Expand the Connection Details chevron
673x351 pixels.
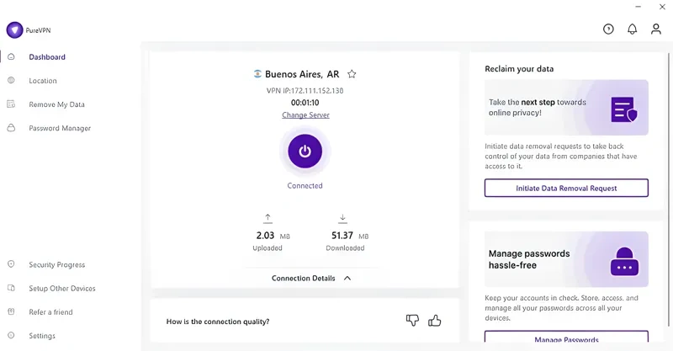point(347,279)
